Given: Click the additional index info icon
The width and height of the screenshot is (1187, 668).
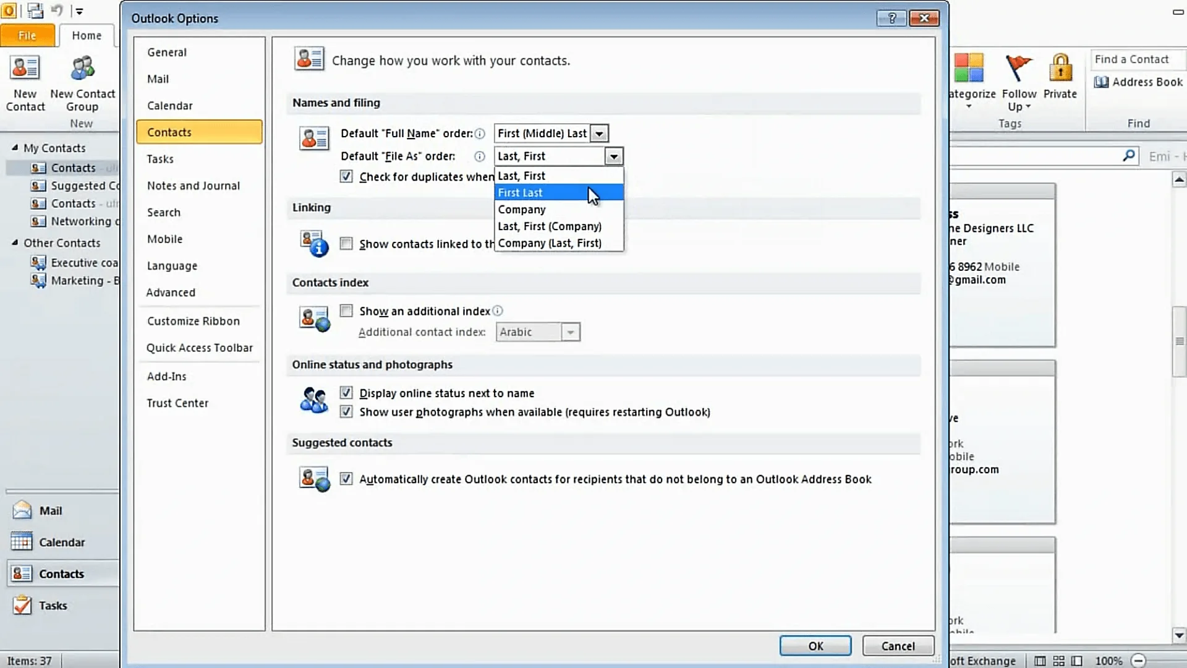Looking at the screenshot, I should coord(498,311).
